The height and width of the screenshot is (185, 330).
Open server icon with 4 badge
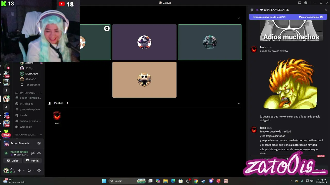point(6,66)
